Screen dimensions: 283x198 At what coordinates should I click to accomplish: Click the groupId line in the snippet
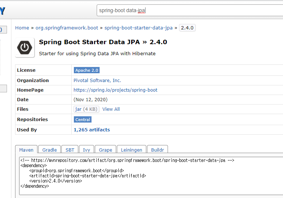[x=76, y=170]
